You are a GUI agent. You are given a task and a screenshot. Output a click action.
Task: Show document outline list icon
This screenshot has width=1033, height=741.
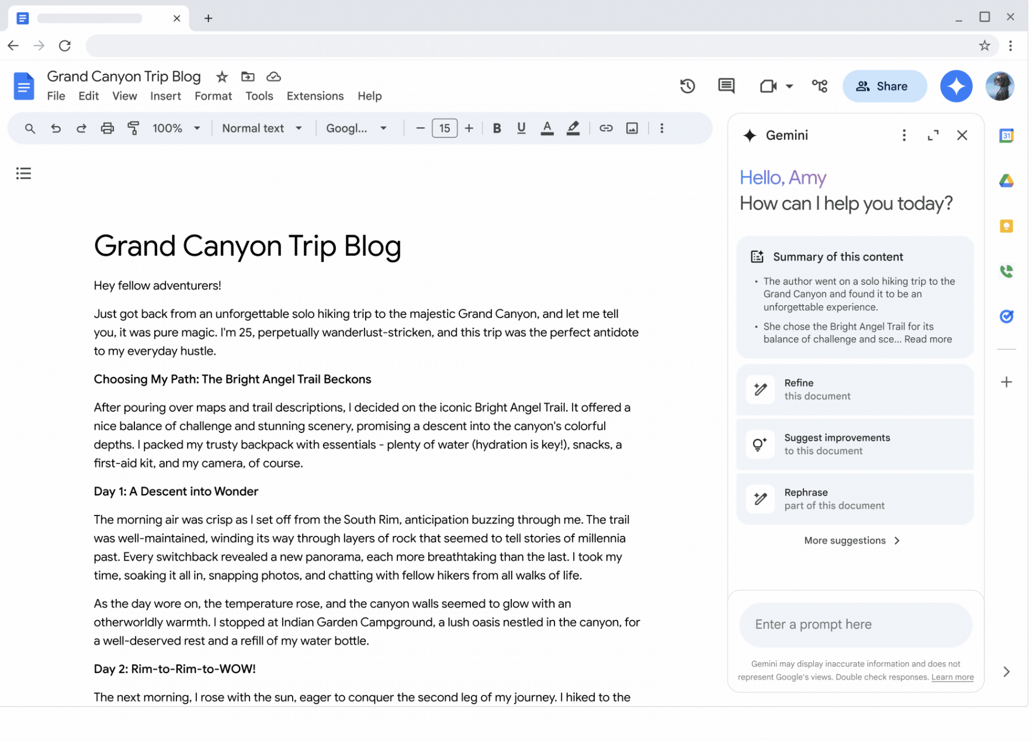coord(23,174)
